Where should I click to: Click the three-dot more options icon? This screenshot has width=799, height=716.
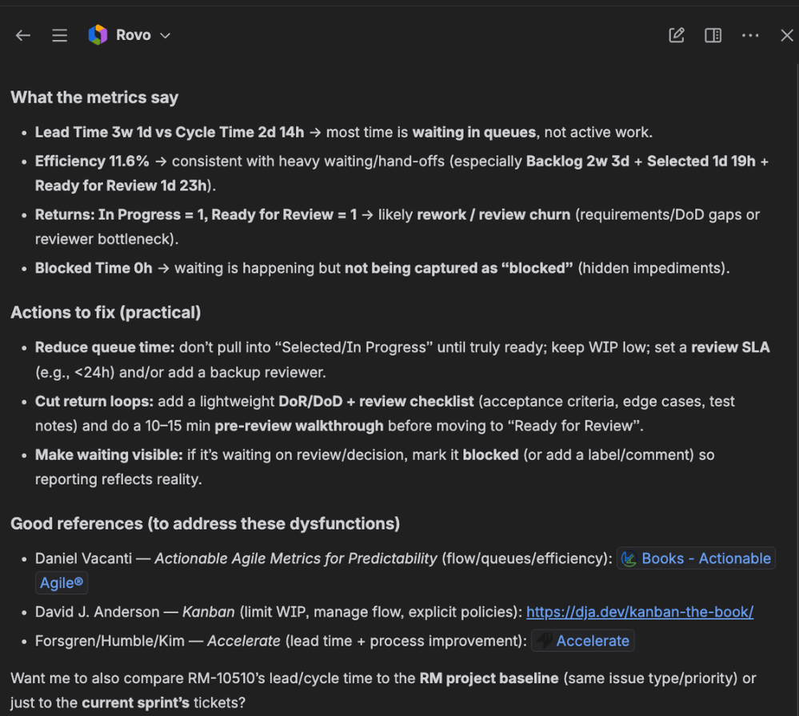[x=749, y=35]
